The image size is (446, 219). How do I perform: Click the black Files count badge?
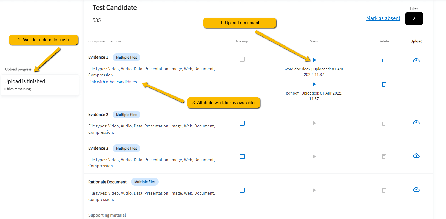(414, 19)
